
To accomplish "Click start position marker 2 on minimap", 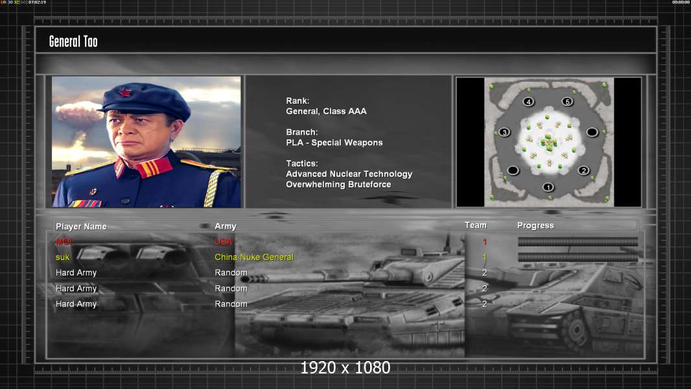I will pos(583,171).
